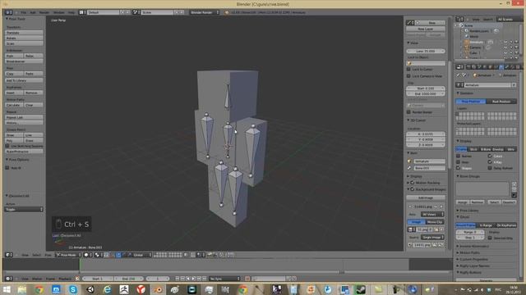This screenshot has height=295, width=526.
Task: Expand the Inverse Kinematics panel
Action: tap(458, 246)
